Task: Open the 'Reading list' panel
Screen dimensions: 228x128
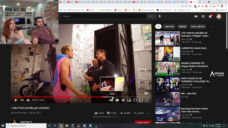Action: (x=221, y=10)
